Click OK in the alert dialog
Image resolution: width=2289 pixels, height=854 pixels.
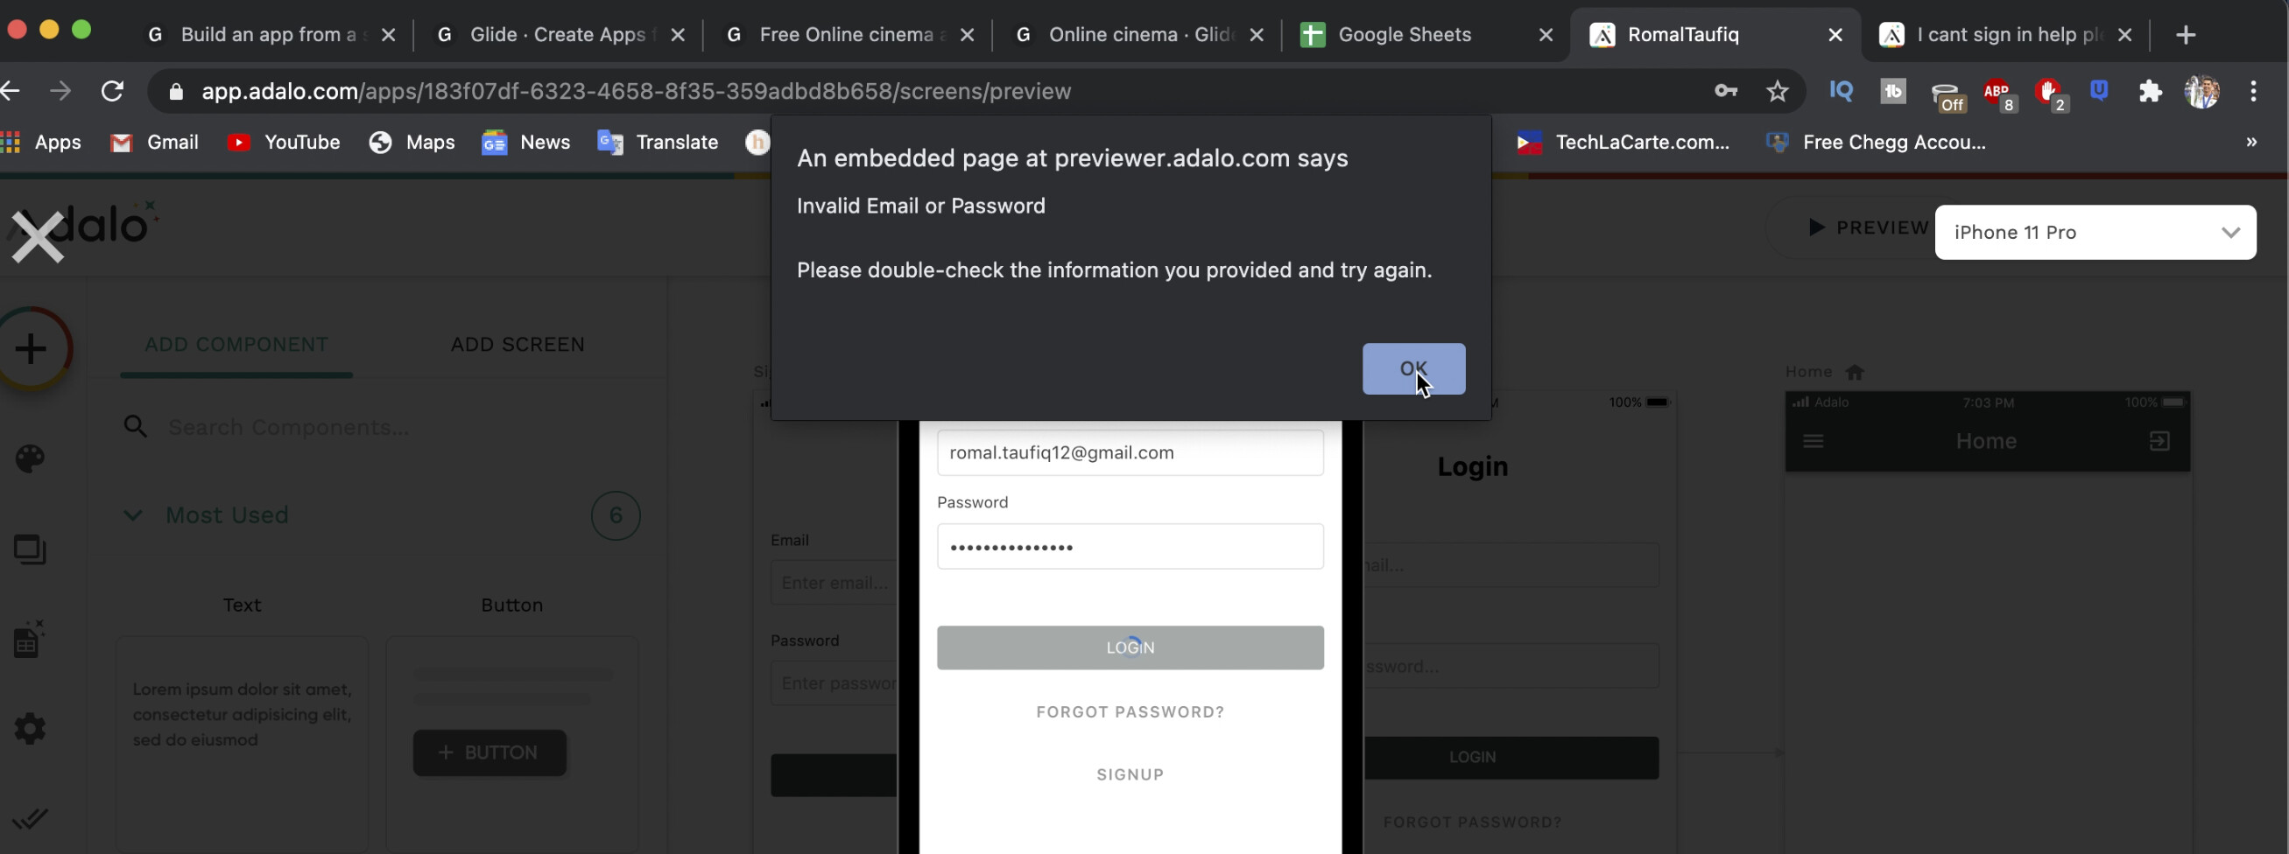[1413, 368]
